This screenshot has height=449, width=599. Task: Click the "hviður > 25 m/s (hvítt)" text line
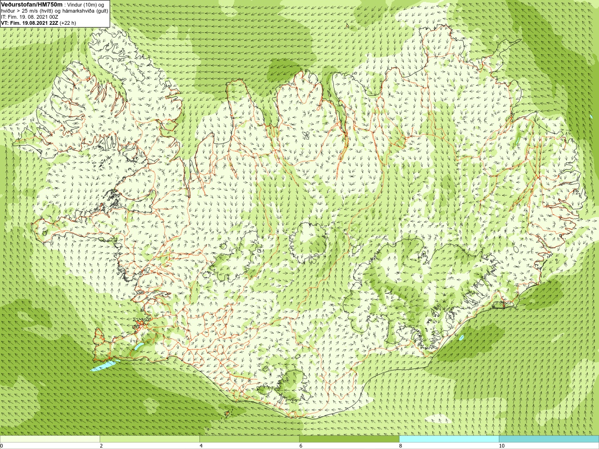point(55,11)
